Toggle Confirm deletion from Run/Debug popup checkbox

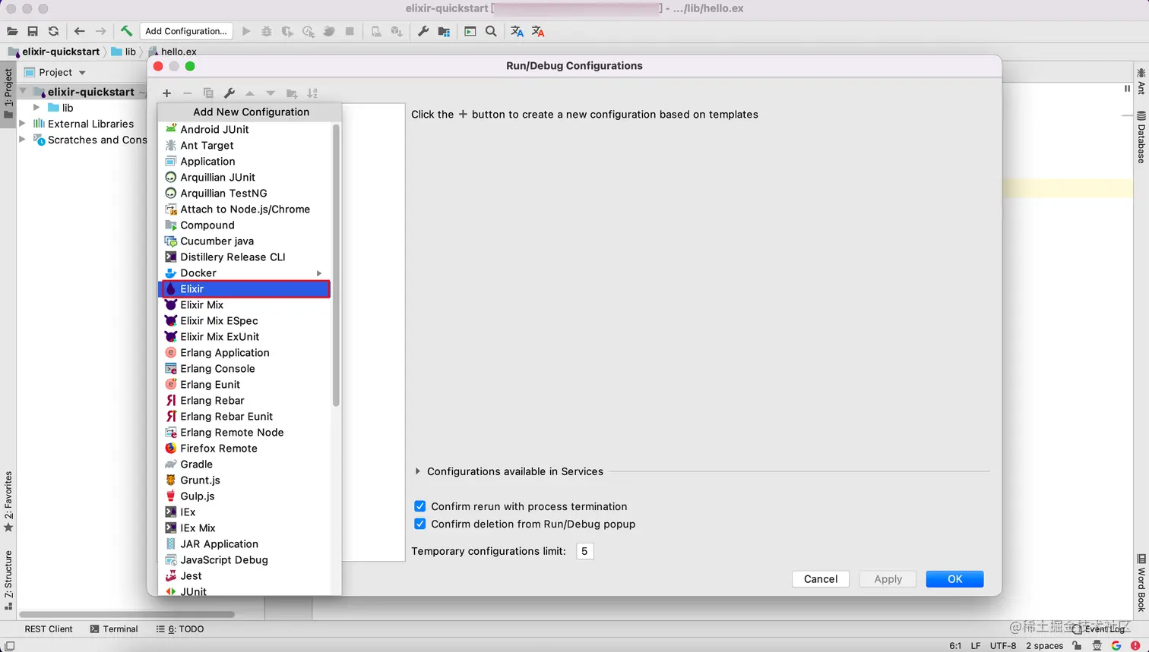pos(419,524)
